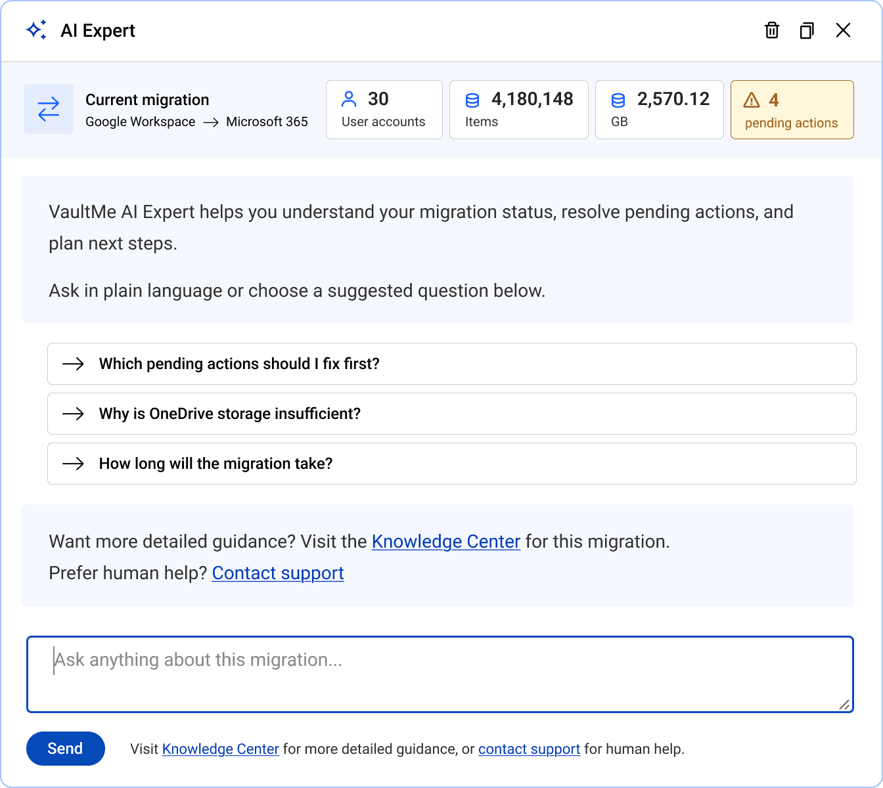Ask how long the migration will take
Image resolution: width=883 pixels, height=788 pixels.
click(x=452, y=464)
